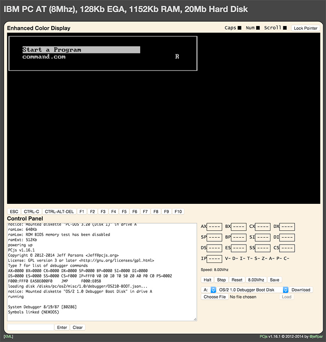Click the 8.00Mhz speed button

[x=256, y=280]
